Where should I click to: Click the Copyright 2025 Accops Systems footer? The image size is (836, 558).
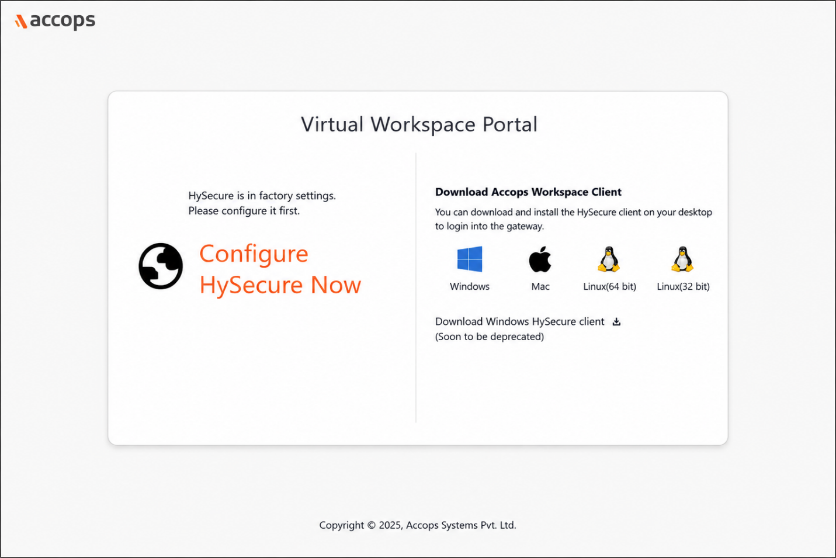tap(418, 525)
